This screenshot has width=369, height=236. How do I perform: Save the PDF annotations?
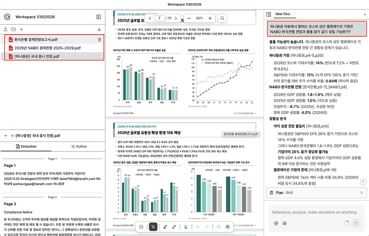pyautogui.click(x=219, y=227)
